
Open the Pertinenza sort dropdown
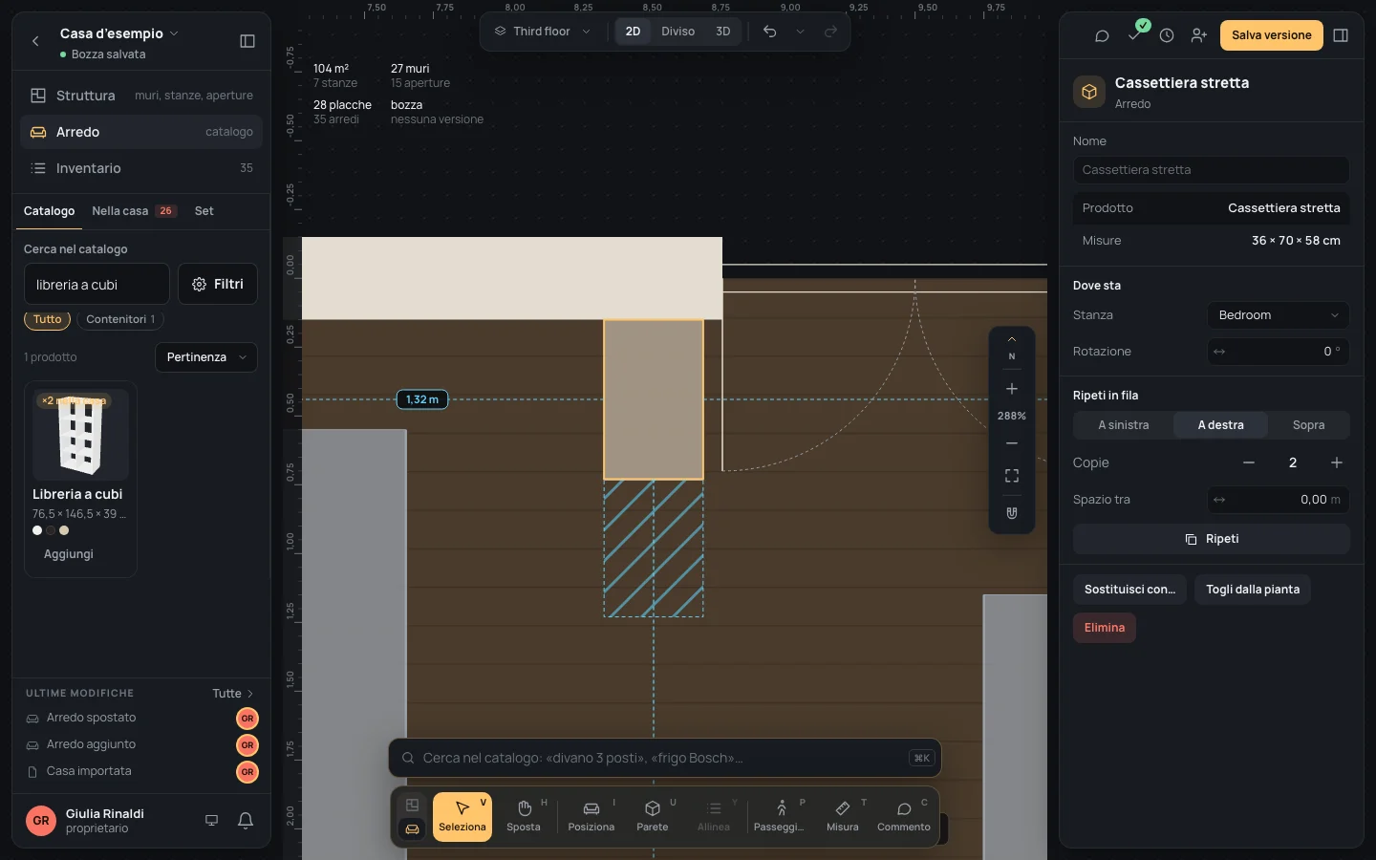point(206,357)
